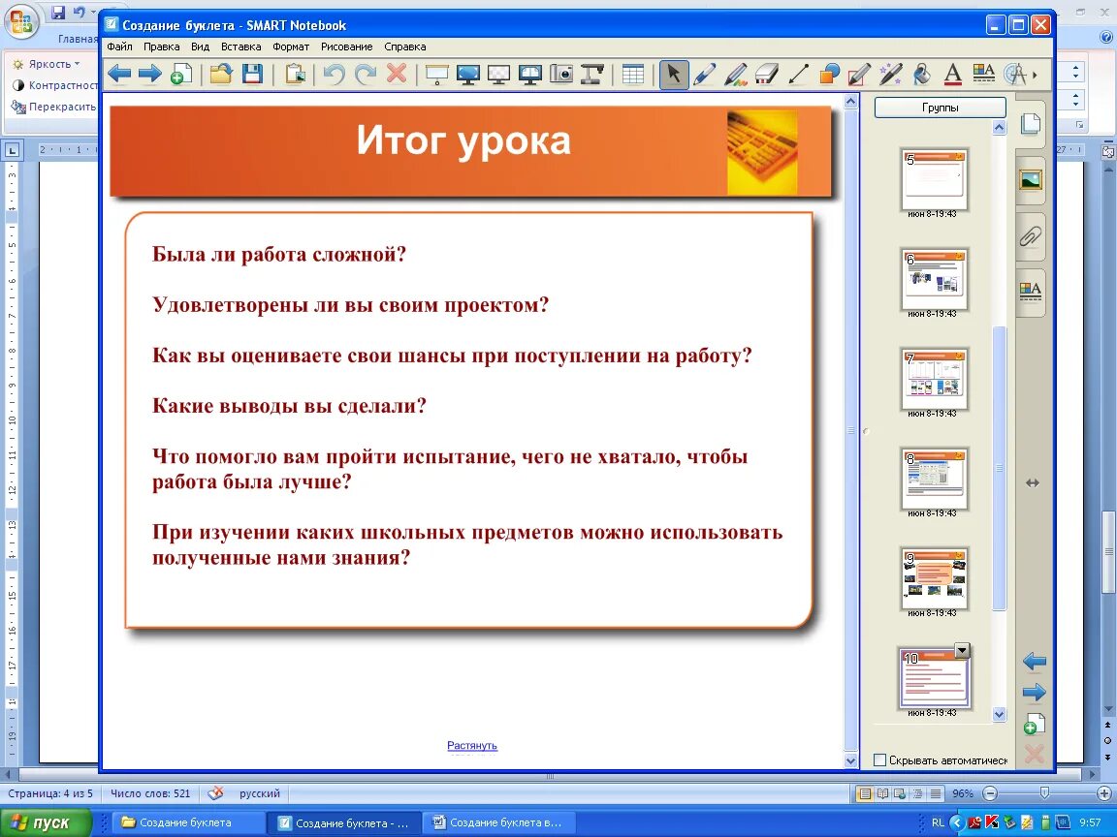This screenshot has height=837, width=1117.
Task: Open the Page Sorter side tab
Action: coord(1031,124)
